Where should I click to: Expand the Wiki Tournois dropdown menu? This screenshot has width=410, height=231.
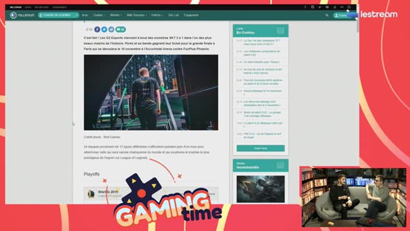pyautogui.click(x=137, y=15)
